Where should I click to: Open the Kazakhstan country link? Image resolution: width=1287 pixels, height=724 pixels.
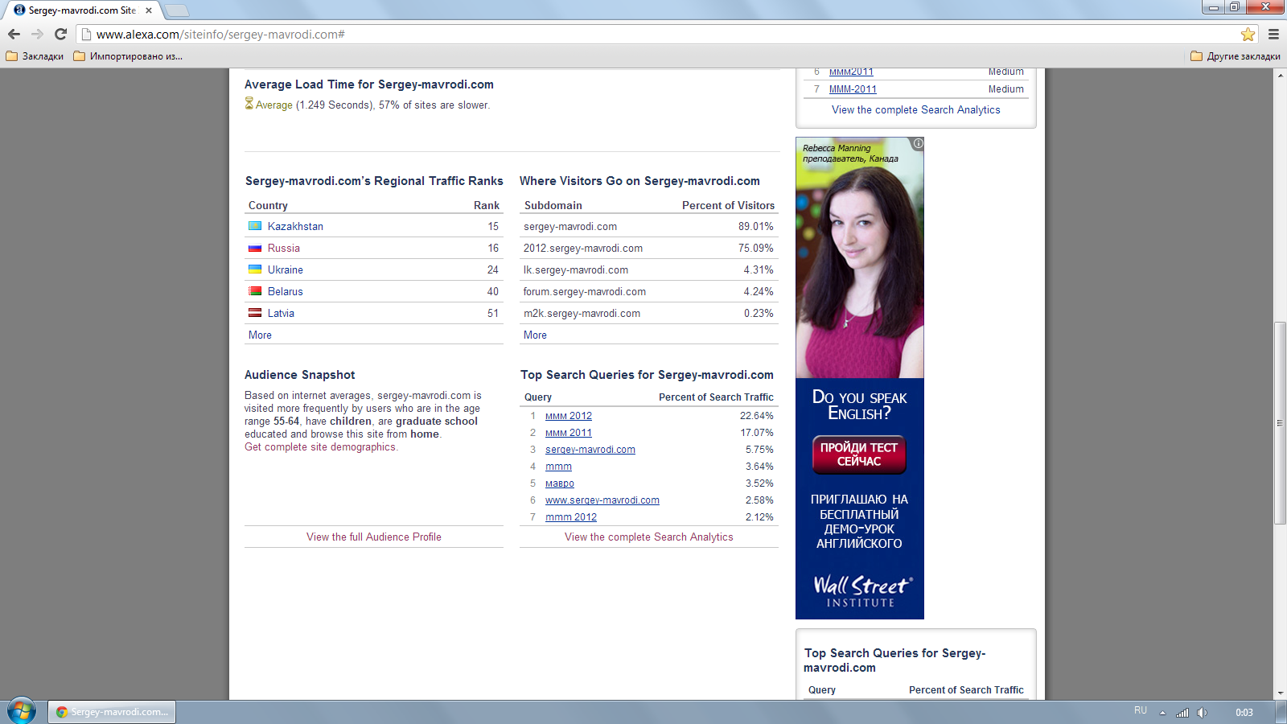[x=295, y=226]
